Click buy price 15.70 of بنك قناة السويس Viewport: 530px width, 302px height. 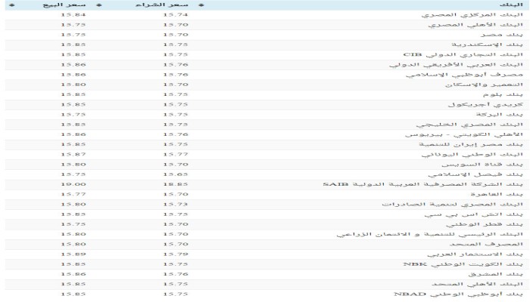(x=176, y=165)
